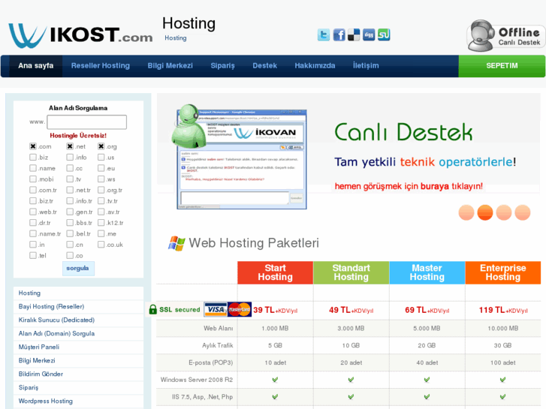Open Müşteri Paneli sidebar link

38,347
